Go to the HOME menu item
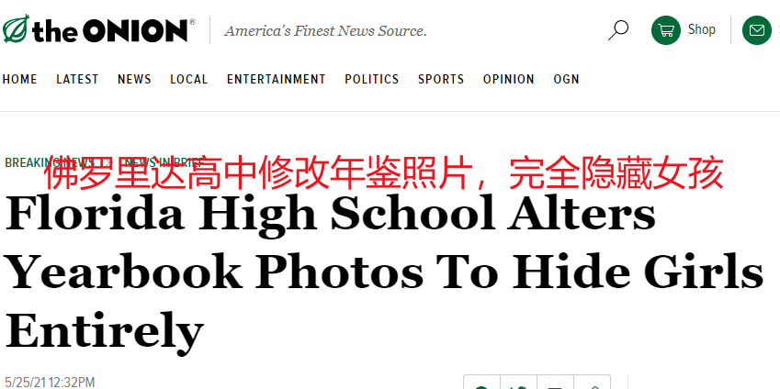 [x=20, y=80]
